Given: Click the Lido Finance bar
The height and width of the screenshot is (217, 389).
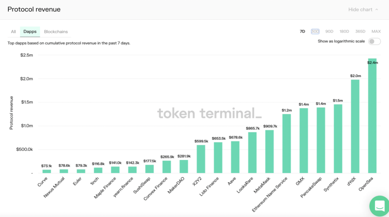Looking at the screenshot, I should [218, 158].
